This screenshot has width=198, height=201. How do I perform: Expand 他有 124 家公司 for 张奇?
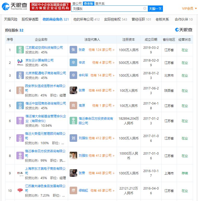pos(101,50)
